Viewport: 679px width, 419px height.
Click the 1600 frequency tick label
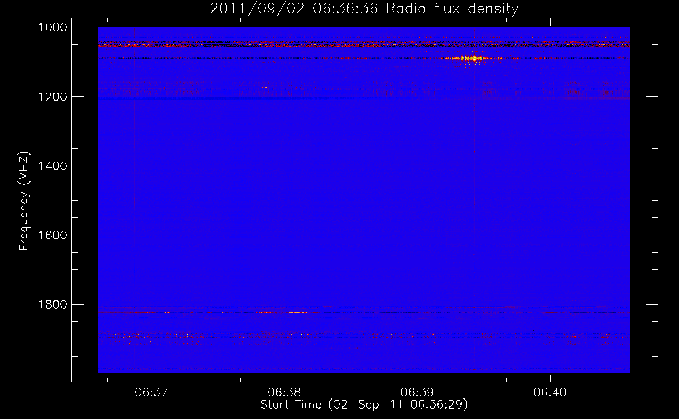(52, 235)
